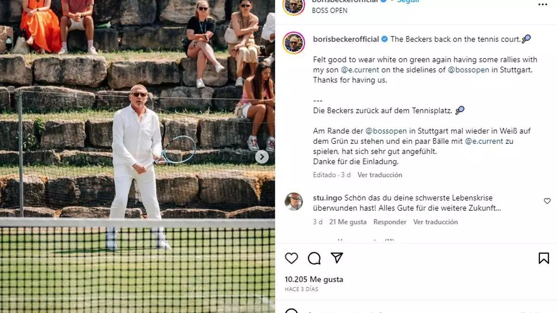Open header profile picture with story ring

[294, 5]
